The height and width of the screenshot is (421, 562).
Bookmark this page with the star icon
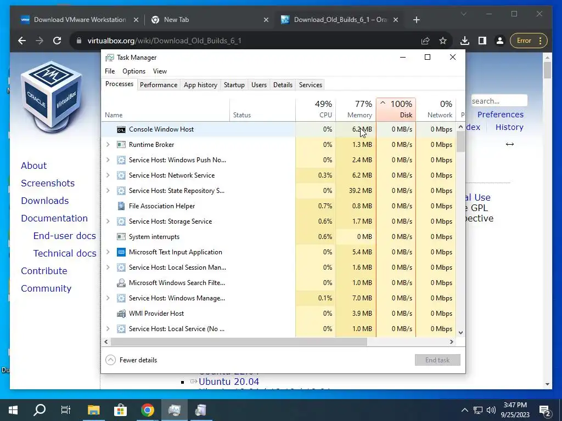click(443, 41)
